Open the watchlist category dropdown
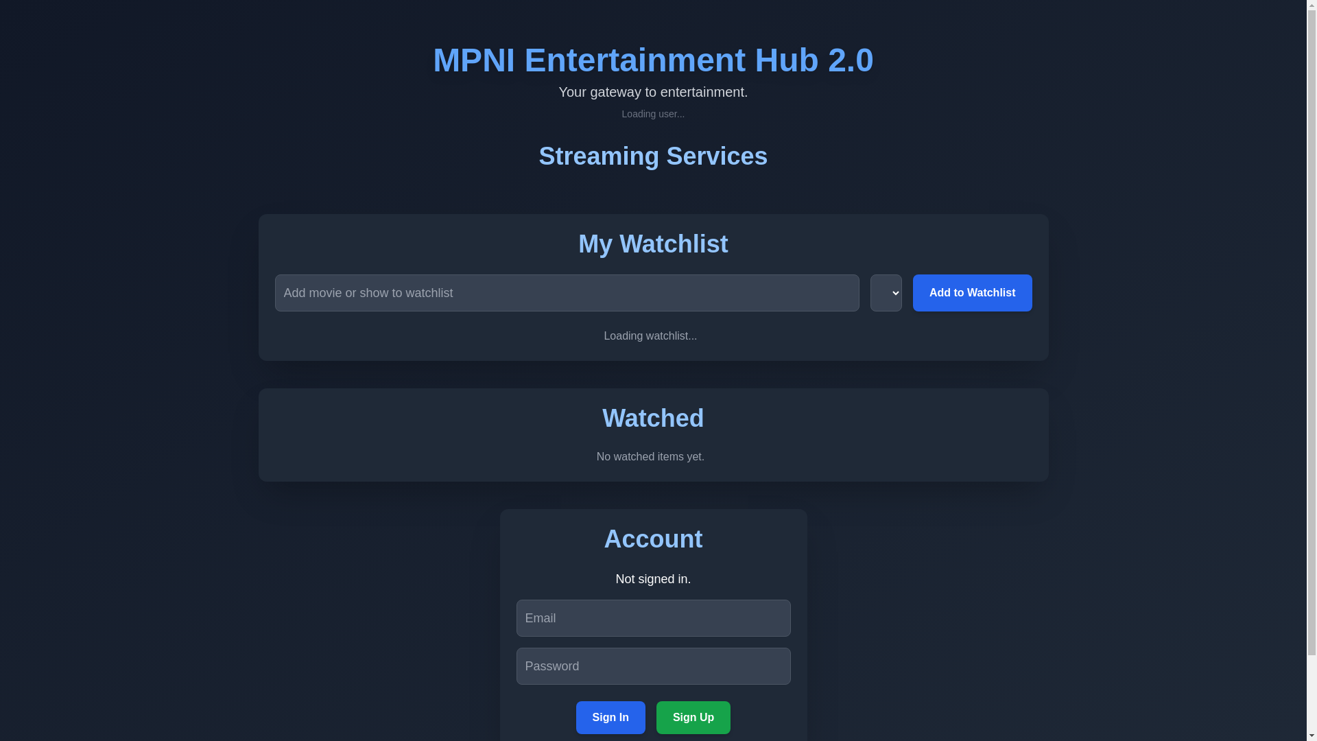The width and height of the screenshot is (1317, 741). [x=886, y=293]
